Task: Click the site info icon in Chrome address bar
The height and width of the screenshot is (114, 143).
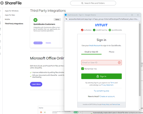Action: [66, 19]
